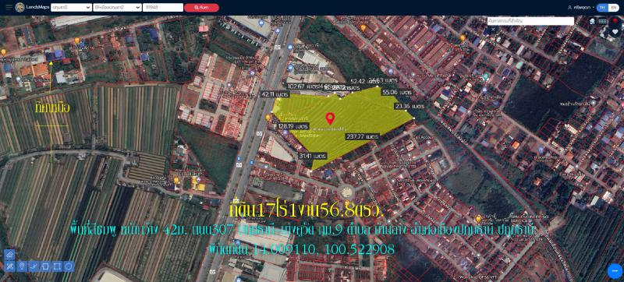The image size is (624, 282).
Task: Select the polyline measure tool
Action: [x=34, y=266]
